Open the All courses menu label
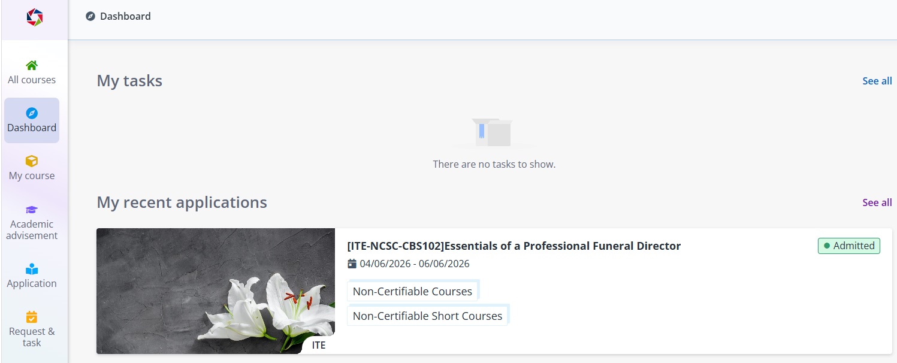897x363 pixels. 32,80
